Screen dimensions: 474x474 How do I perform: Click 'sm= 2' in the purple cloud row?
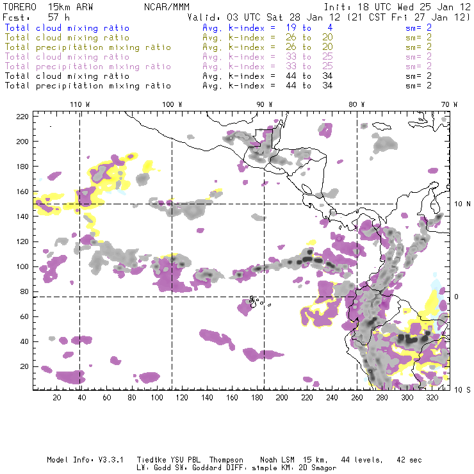tap(418, 57)
